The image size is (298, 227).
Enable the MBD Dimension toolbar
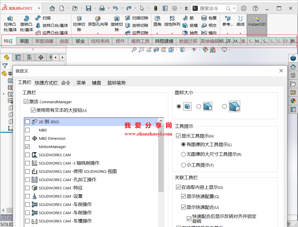click(x=27, y=138)
